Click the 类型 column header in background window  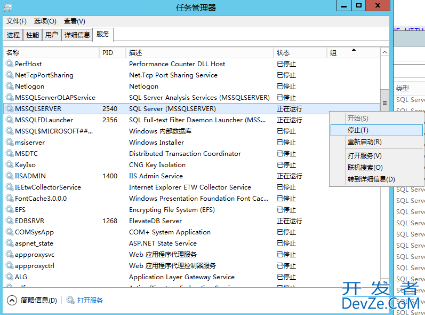[403, 88]
